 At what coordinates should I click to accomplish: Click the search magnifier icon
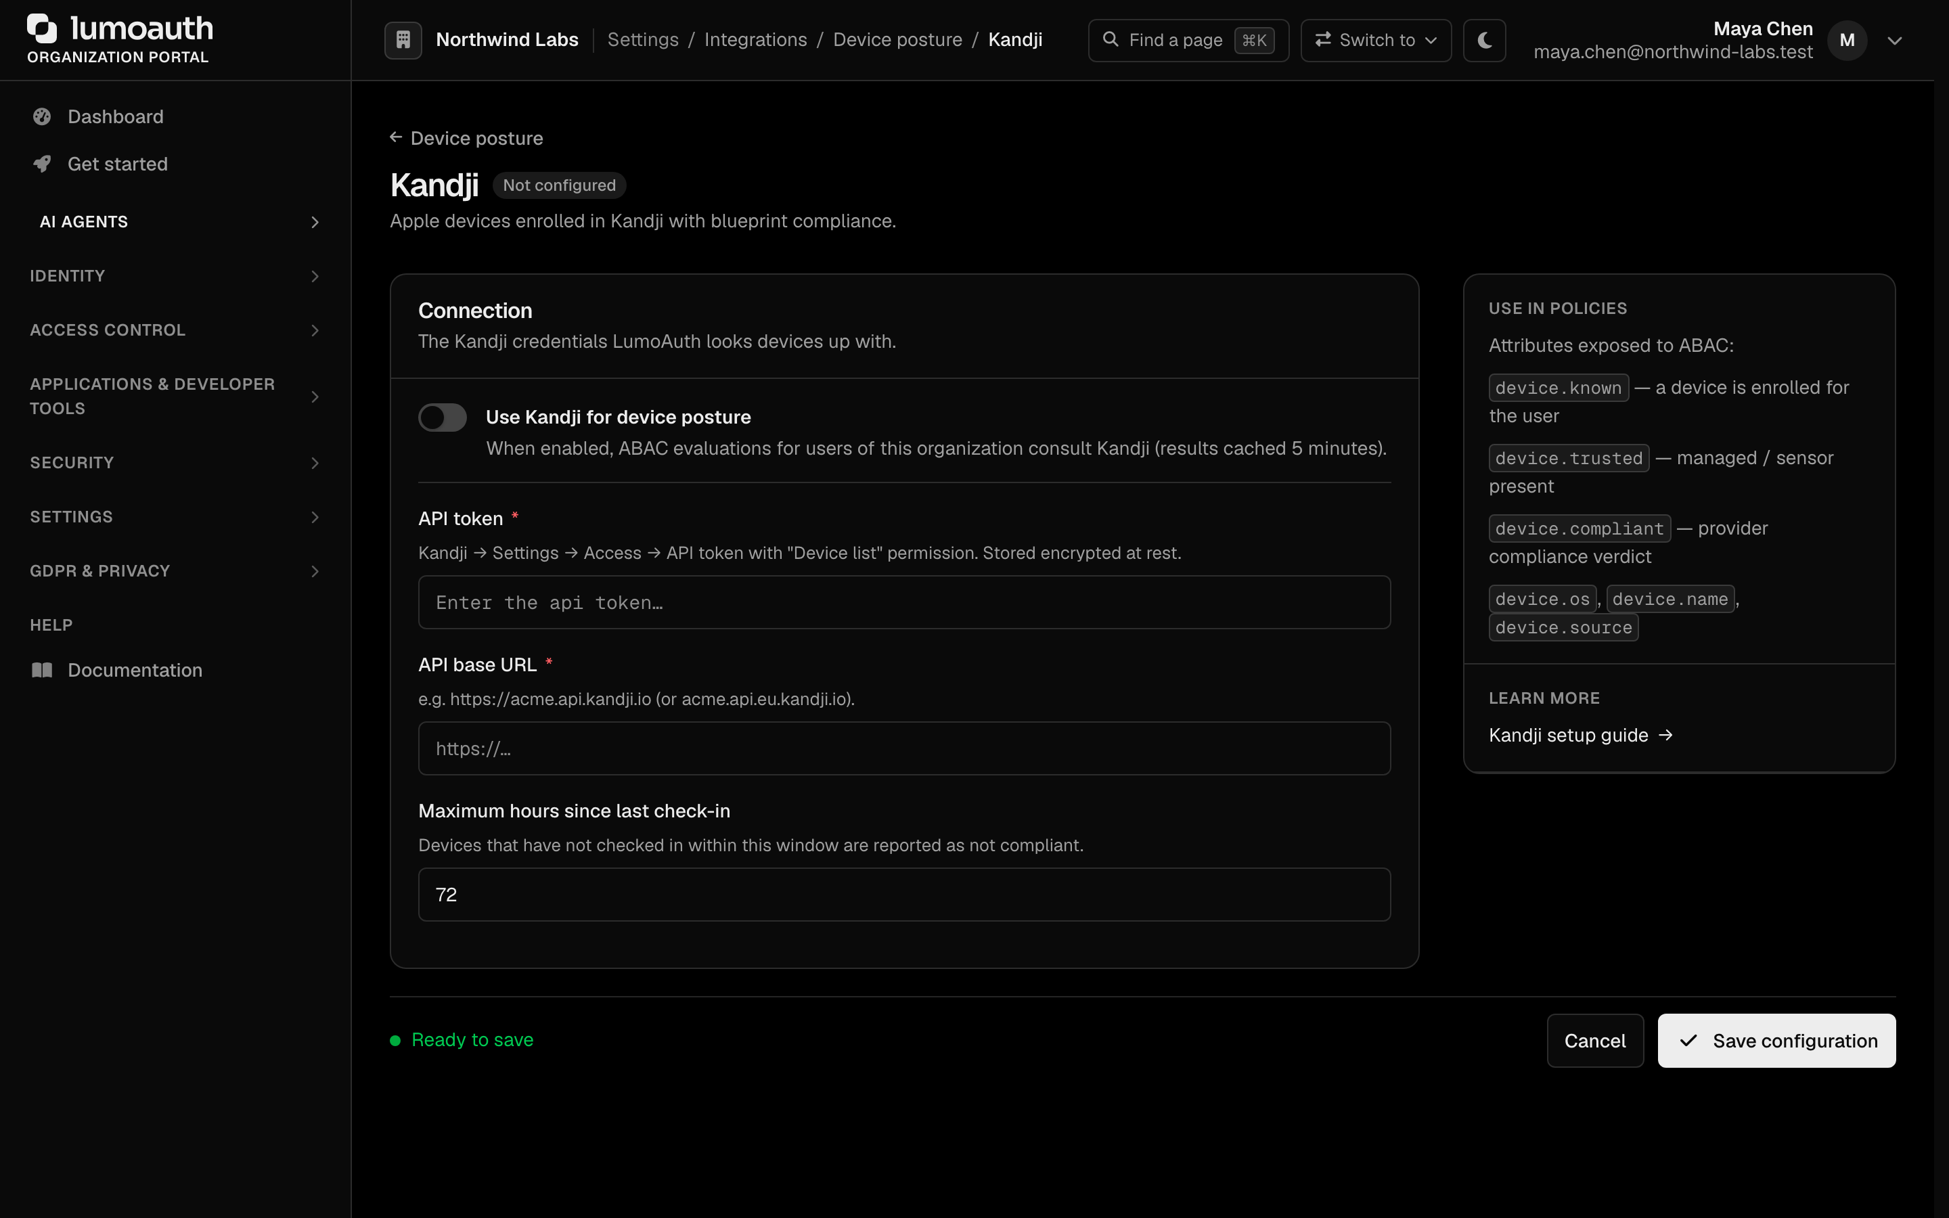coord(1111,39)
